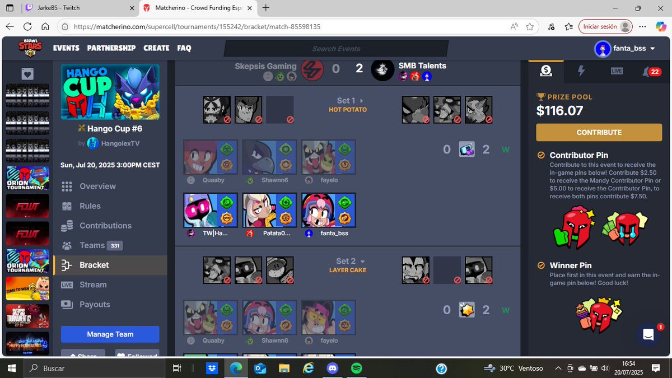672x378 pixels.
Task: Open the EVENTS menu item
Action: click(x=66, y=48)
